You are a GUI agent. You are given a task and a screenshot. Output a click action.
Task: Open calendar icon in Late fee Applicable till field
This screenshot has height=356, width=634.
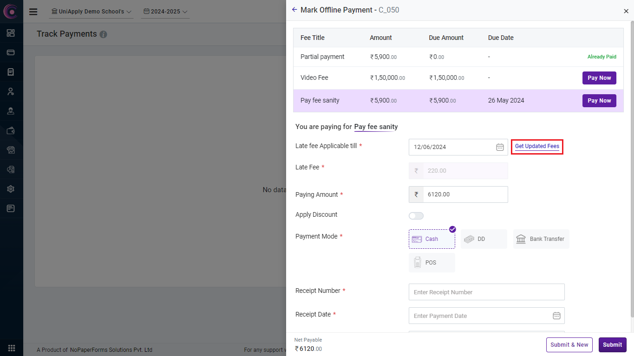tap(500, 147)
